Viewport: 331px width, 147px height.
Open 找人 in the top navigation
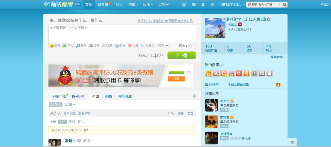[119, 4]
